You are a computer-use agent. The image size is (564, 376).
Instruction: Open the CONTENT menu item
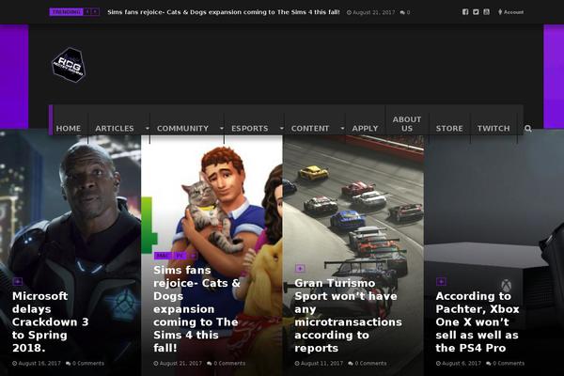click(x=310, y=129)
